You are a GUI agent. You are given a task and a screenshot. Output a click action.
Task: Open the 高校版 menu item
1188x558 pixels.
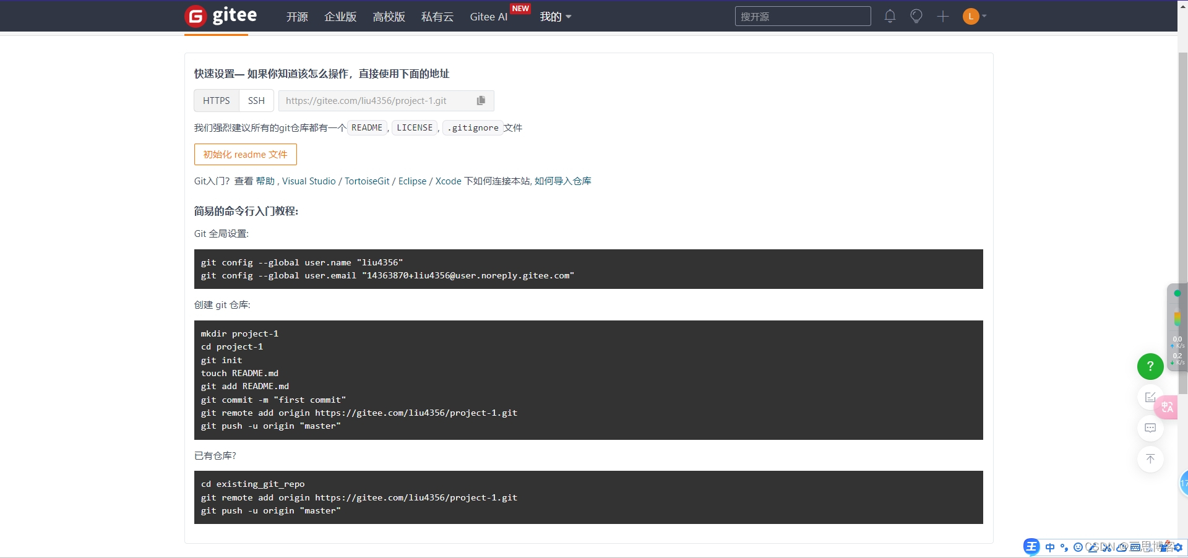[389, 17]
